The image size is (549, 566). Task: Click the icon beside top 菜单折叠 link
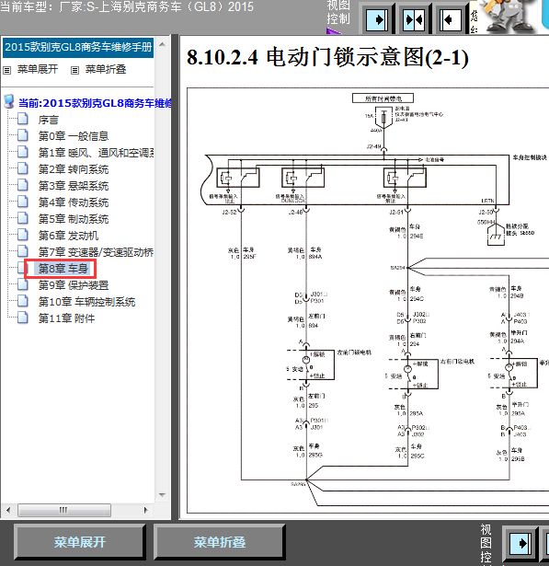(74, 70)
